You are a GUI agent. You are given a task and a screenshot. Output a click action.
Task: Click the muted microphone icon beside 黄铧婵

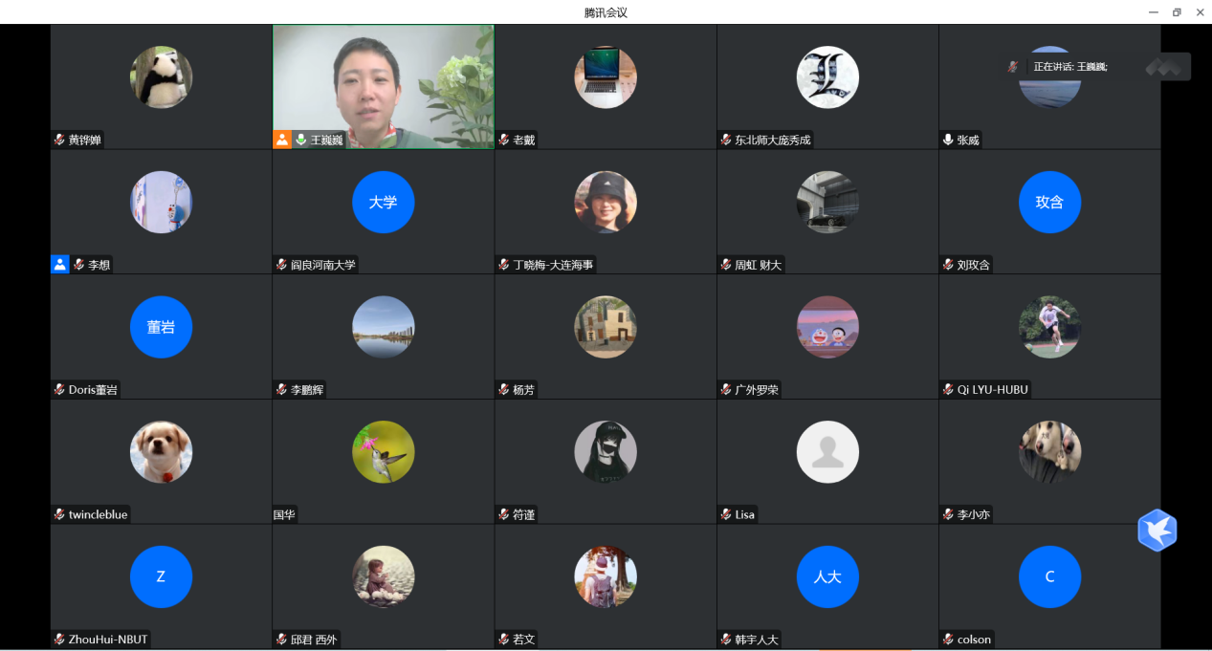(x=59, y=140)
